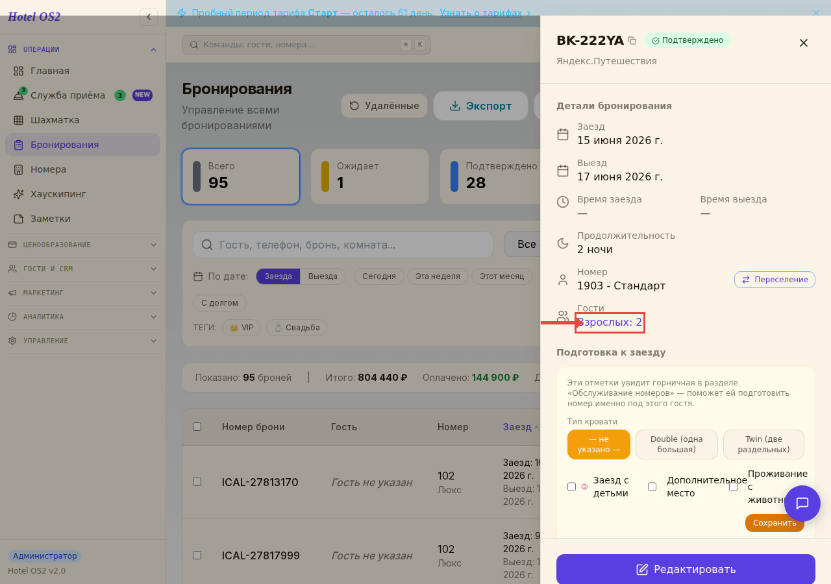
Task: Check Проживание с животными
Action: [734, 487]
